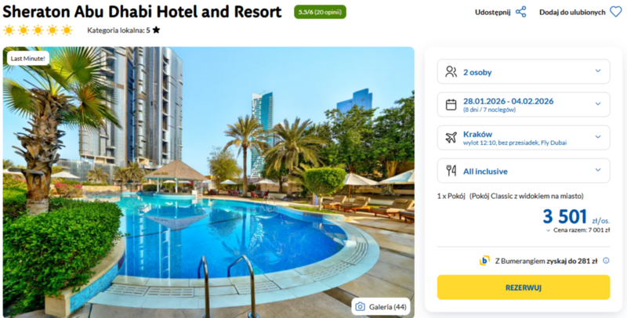Click the Bumerang info circle icon
The height and width of the screenshot is (318, 627).
coord(606,261)
